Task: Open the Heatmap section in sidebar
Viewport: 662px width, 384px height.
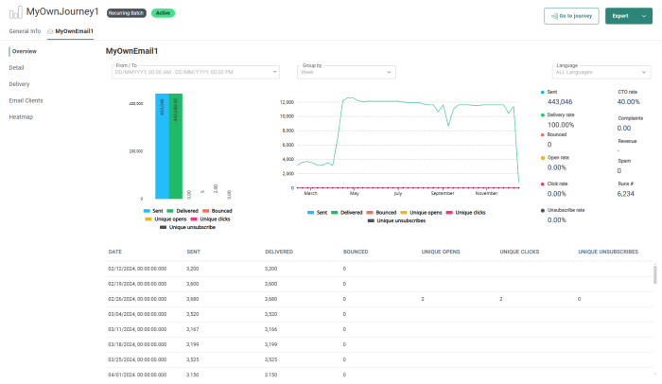Action: point(21,116)
